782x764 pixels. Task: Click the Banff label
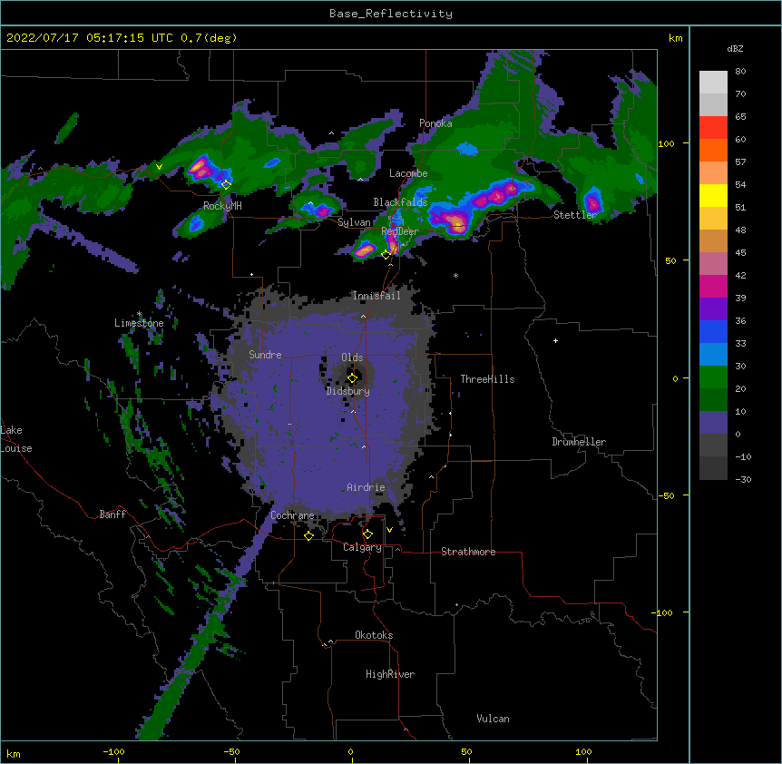[112, 514]
